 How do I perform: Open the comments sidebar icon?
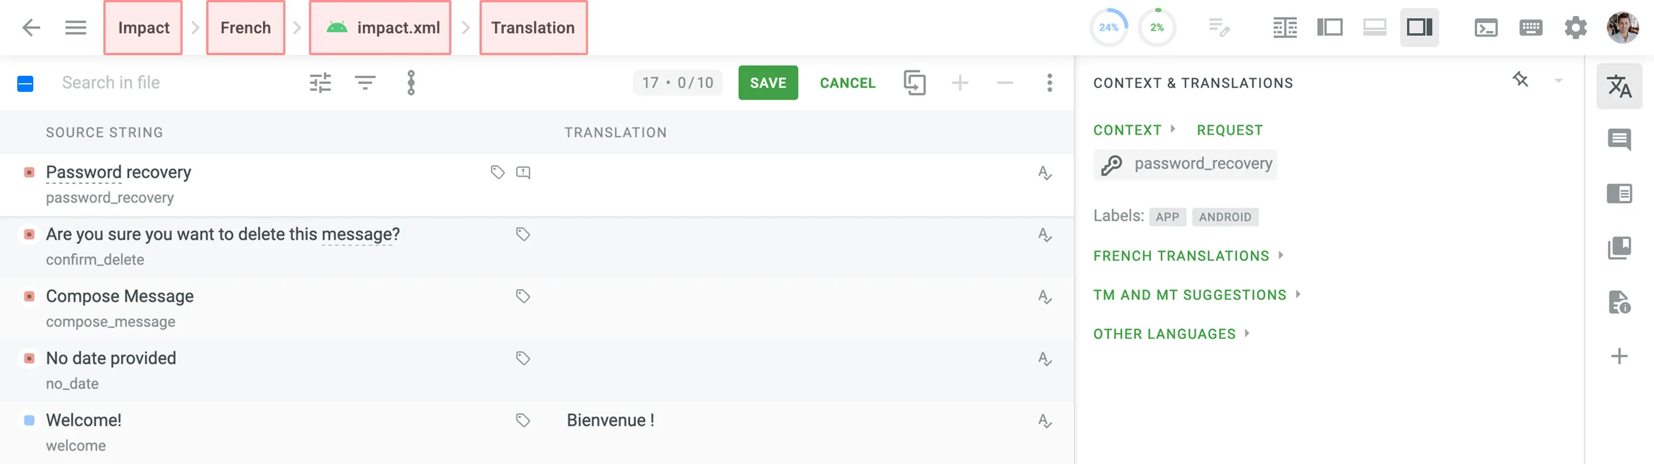coord(1619,140)
